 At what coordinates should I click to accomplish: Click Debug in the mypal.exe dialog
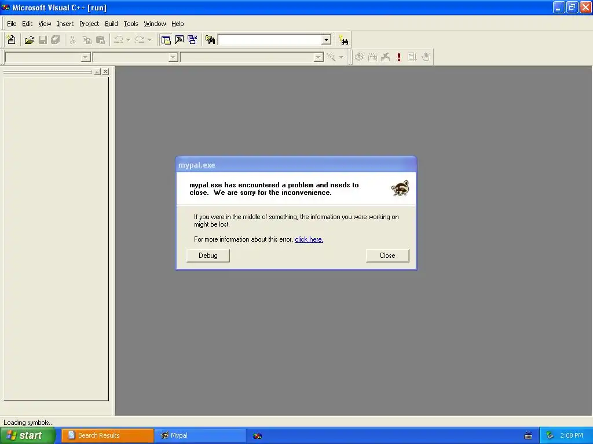(x=208, y=256)
